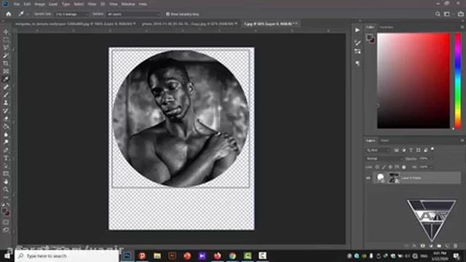Toggle the lock all padlock icon
This screenshot has width=466, height=262.
pos(404,167)
